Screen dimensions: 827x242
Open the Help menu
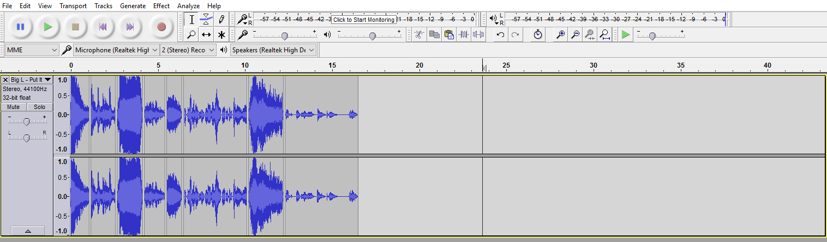(214, 6)
